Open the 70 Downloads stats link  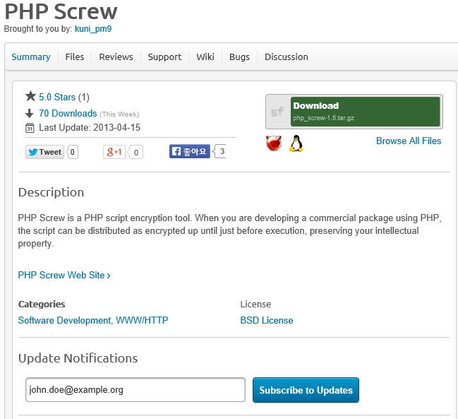68,114
